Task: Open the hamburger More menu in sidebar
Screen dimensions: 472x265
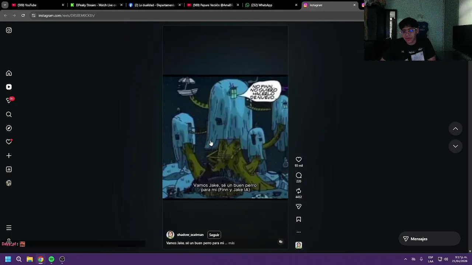Action: pos(9,228)
